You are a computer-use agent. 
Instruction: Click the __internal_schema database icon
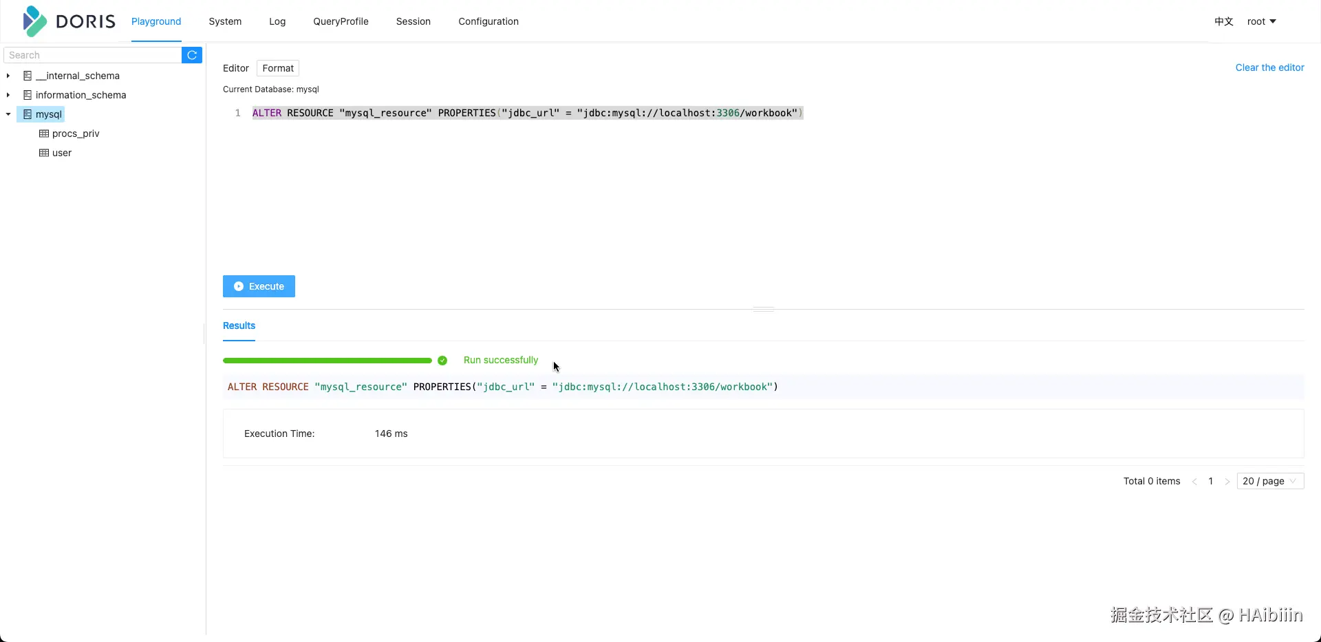[x=28, y=76]
